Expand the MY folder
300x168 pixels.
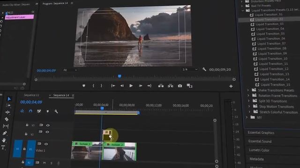coord(247,117)
